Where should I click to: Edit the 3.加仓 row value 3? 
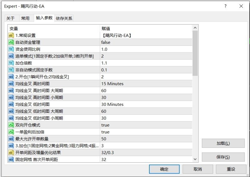click(146, 145)
